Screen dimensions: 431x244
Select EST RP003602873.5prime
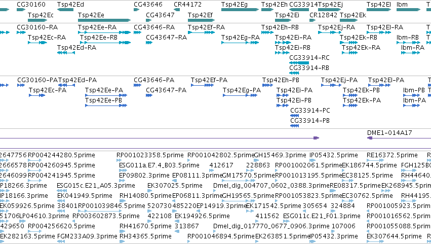(x=106, y=216)
